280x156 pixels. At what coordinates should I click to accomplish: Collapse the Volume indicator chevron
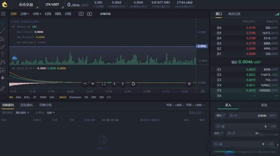pyautogui.click(x=13, y=27)
